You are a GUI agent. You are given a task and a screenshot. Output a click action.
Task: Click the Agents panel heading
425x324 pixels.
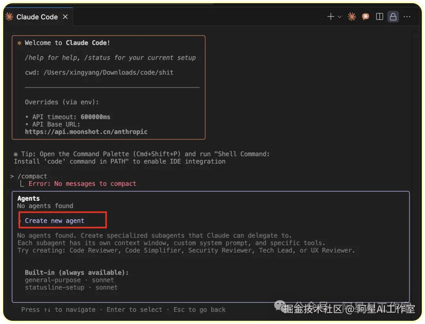pyautogui.click(x=28, y=198)
